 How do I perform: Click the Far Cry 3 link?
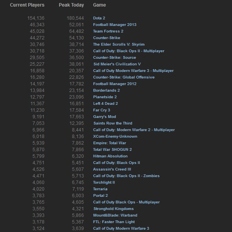point(101,110)
